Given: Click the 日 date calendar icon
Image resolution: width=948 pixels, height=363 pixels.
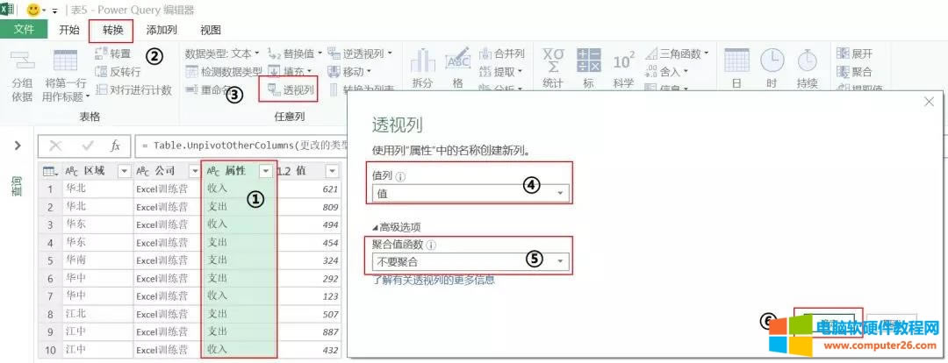Looking at the screenshot, I should (736, 60).
